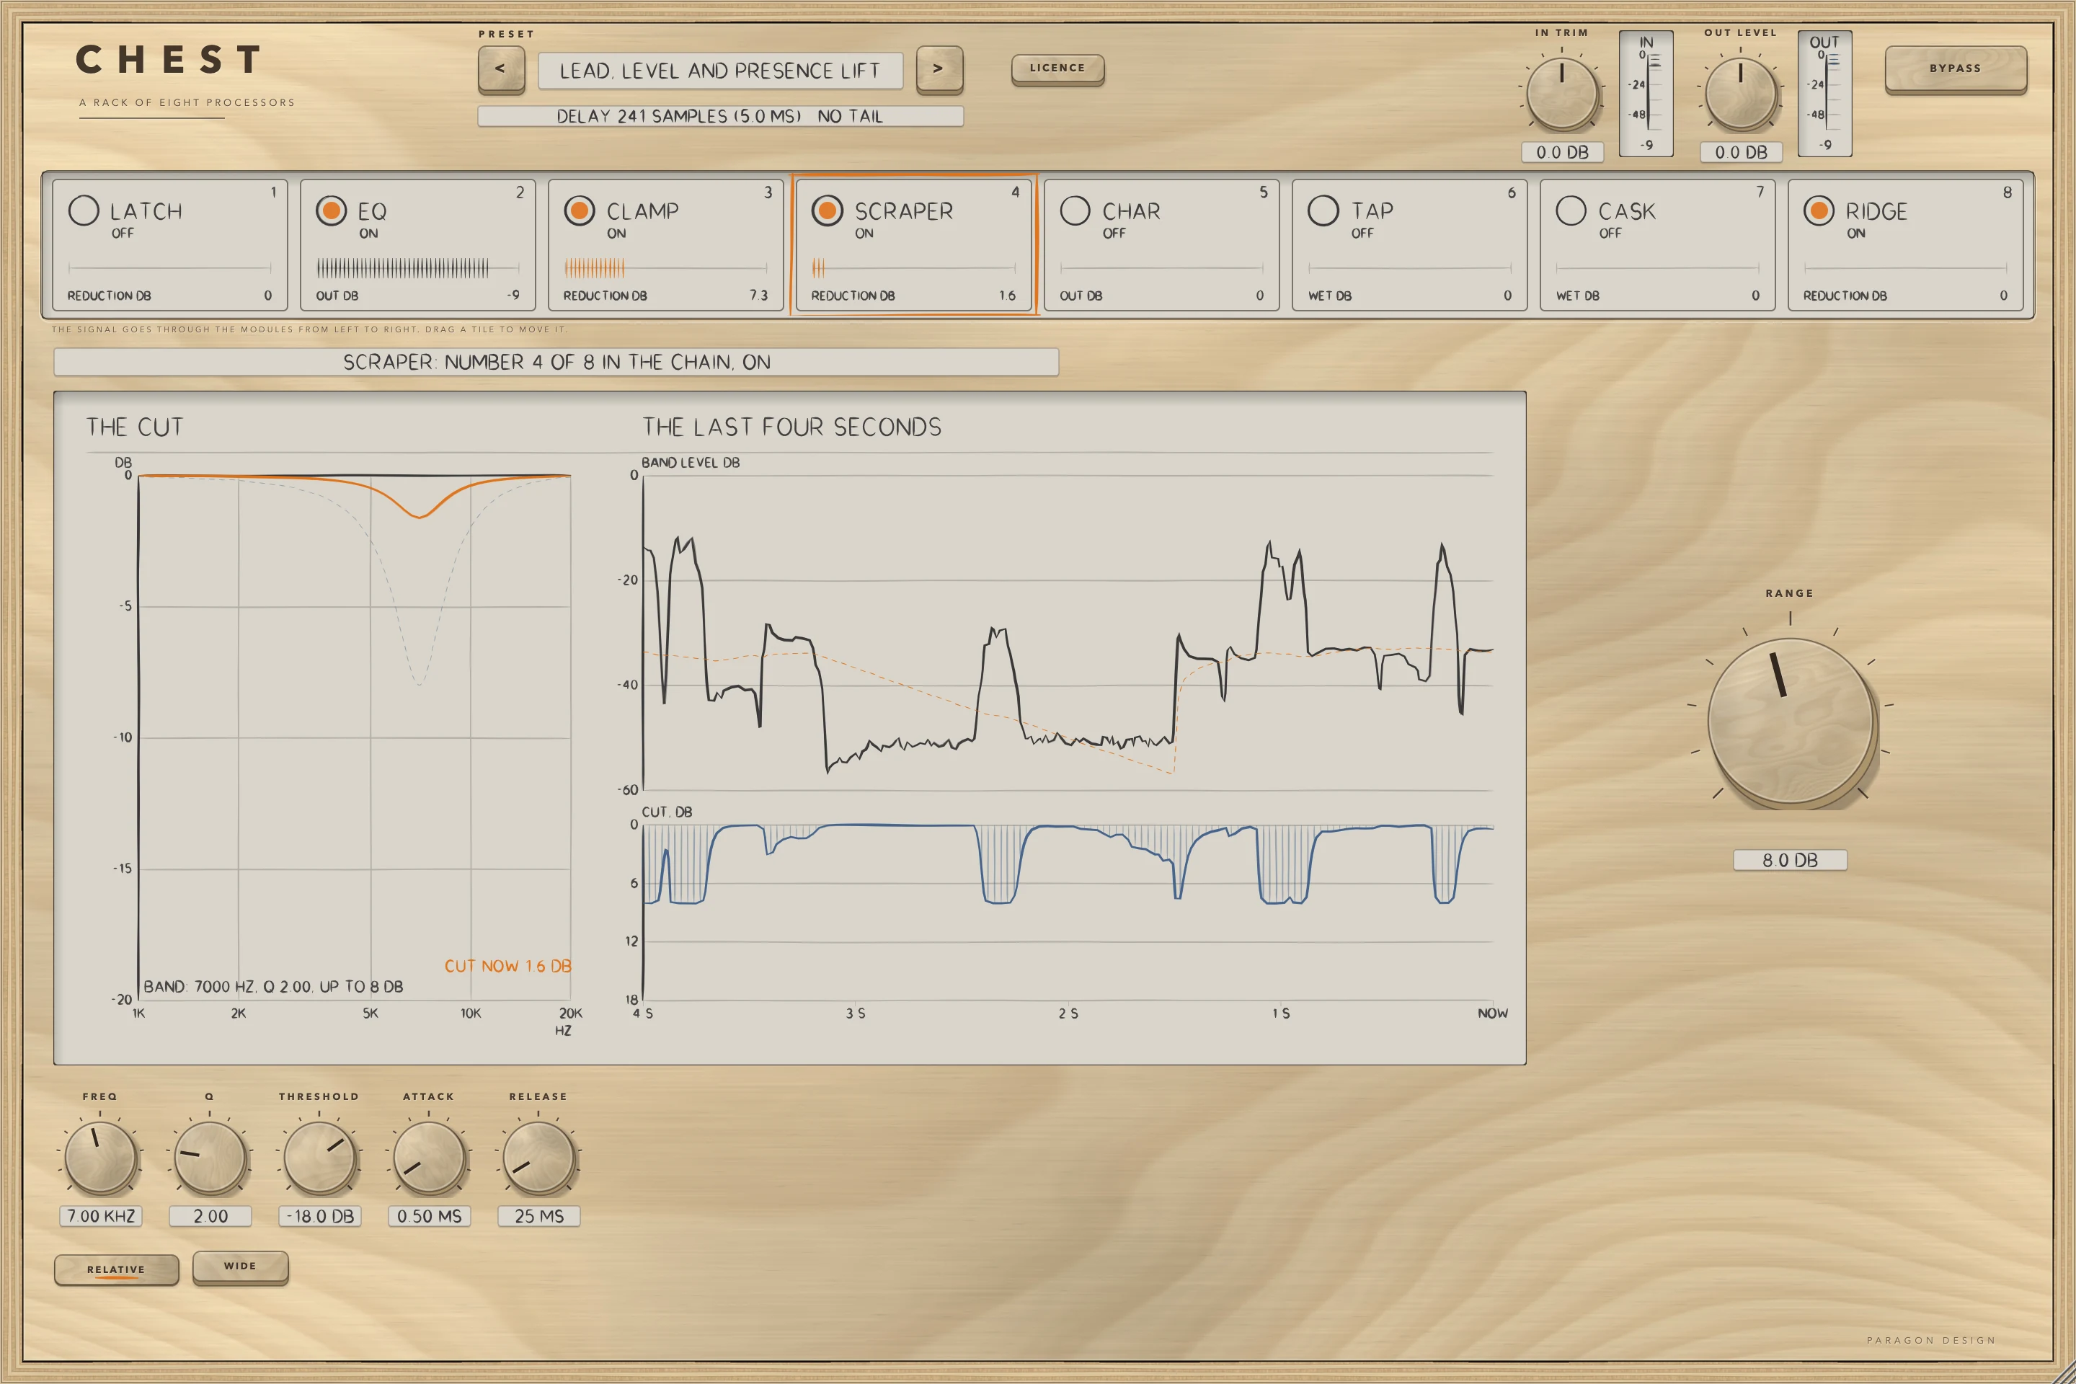
Task: Toggle the WIDE button
Action: coord(240,1267)
